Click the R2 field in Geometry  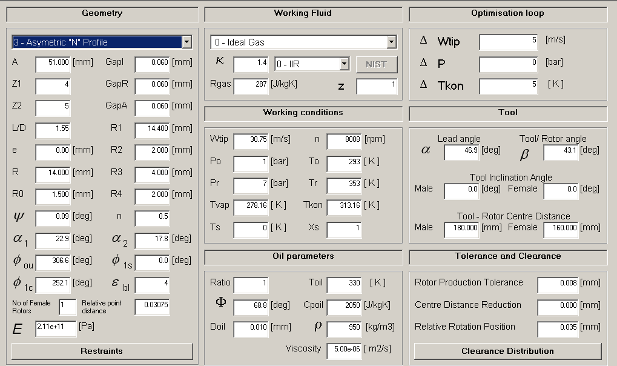click(x=153, y=152)
